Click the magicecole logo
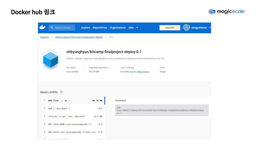 (226, 11)
